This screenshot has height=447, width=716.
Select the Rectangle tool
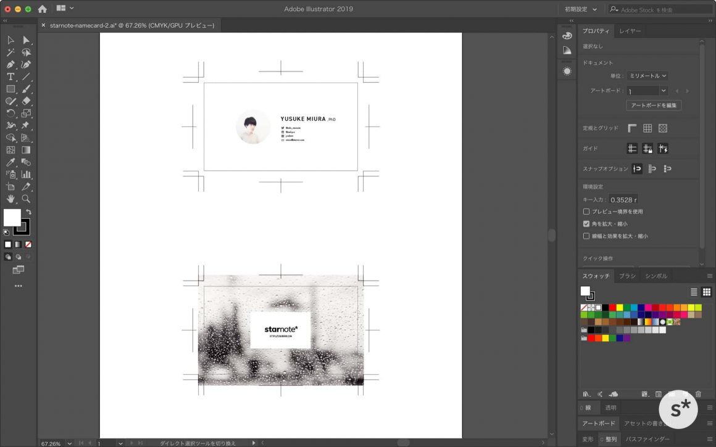(x=10, y=89)
